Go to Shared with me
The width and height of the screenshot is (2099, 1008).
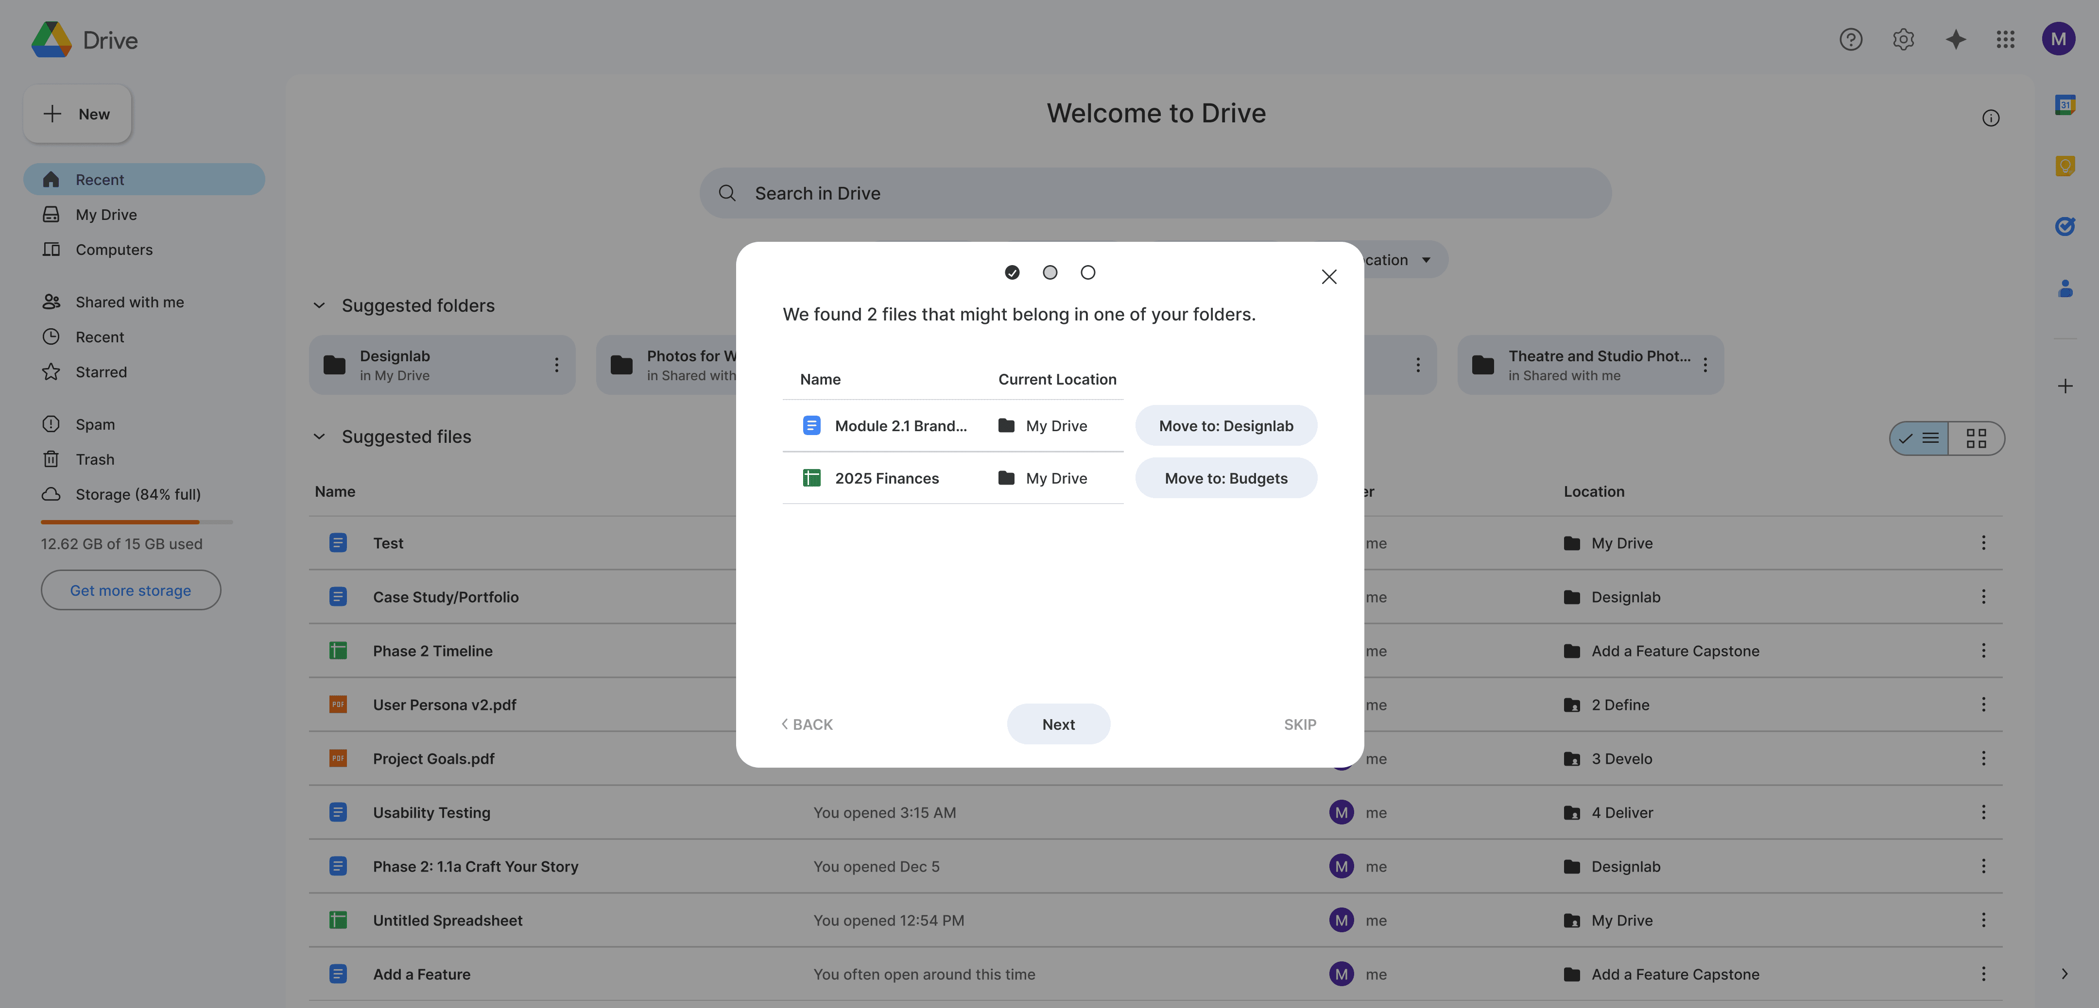pyautogui.click(x=130, y=302)
